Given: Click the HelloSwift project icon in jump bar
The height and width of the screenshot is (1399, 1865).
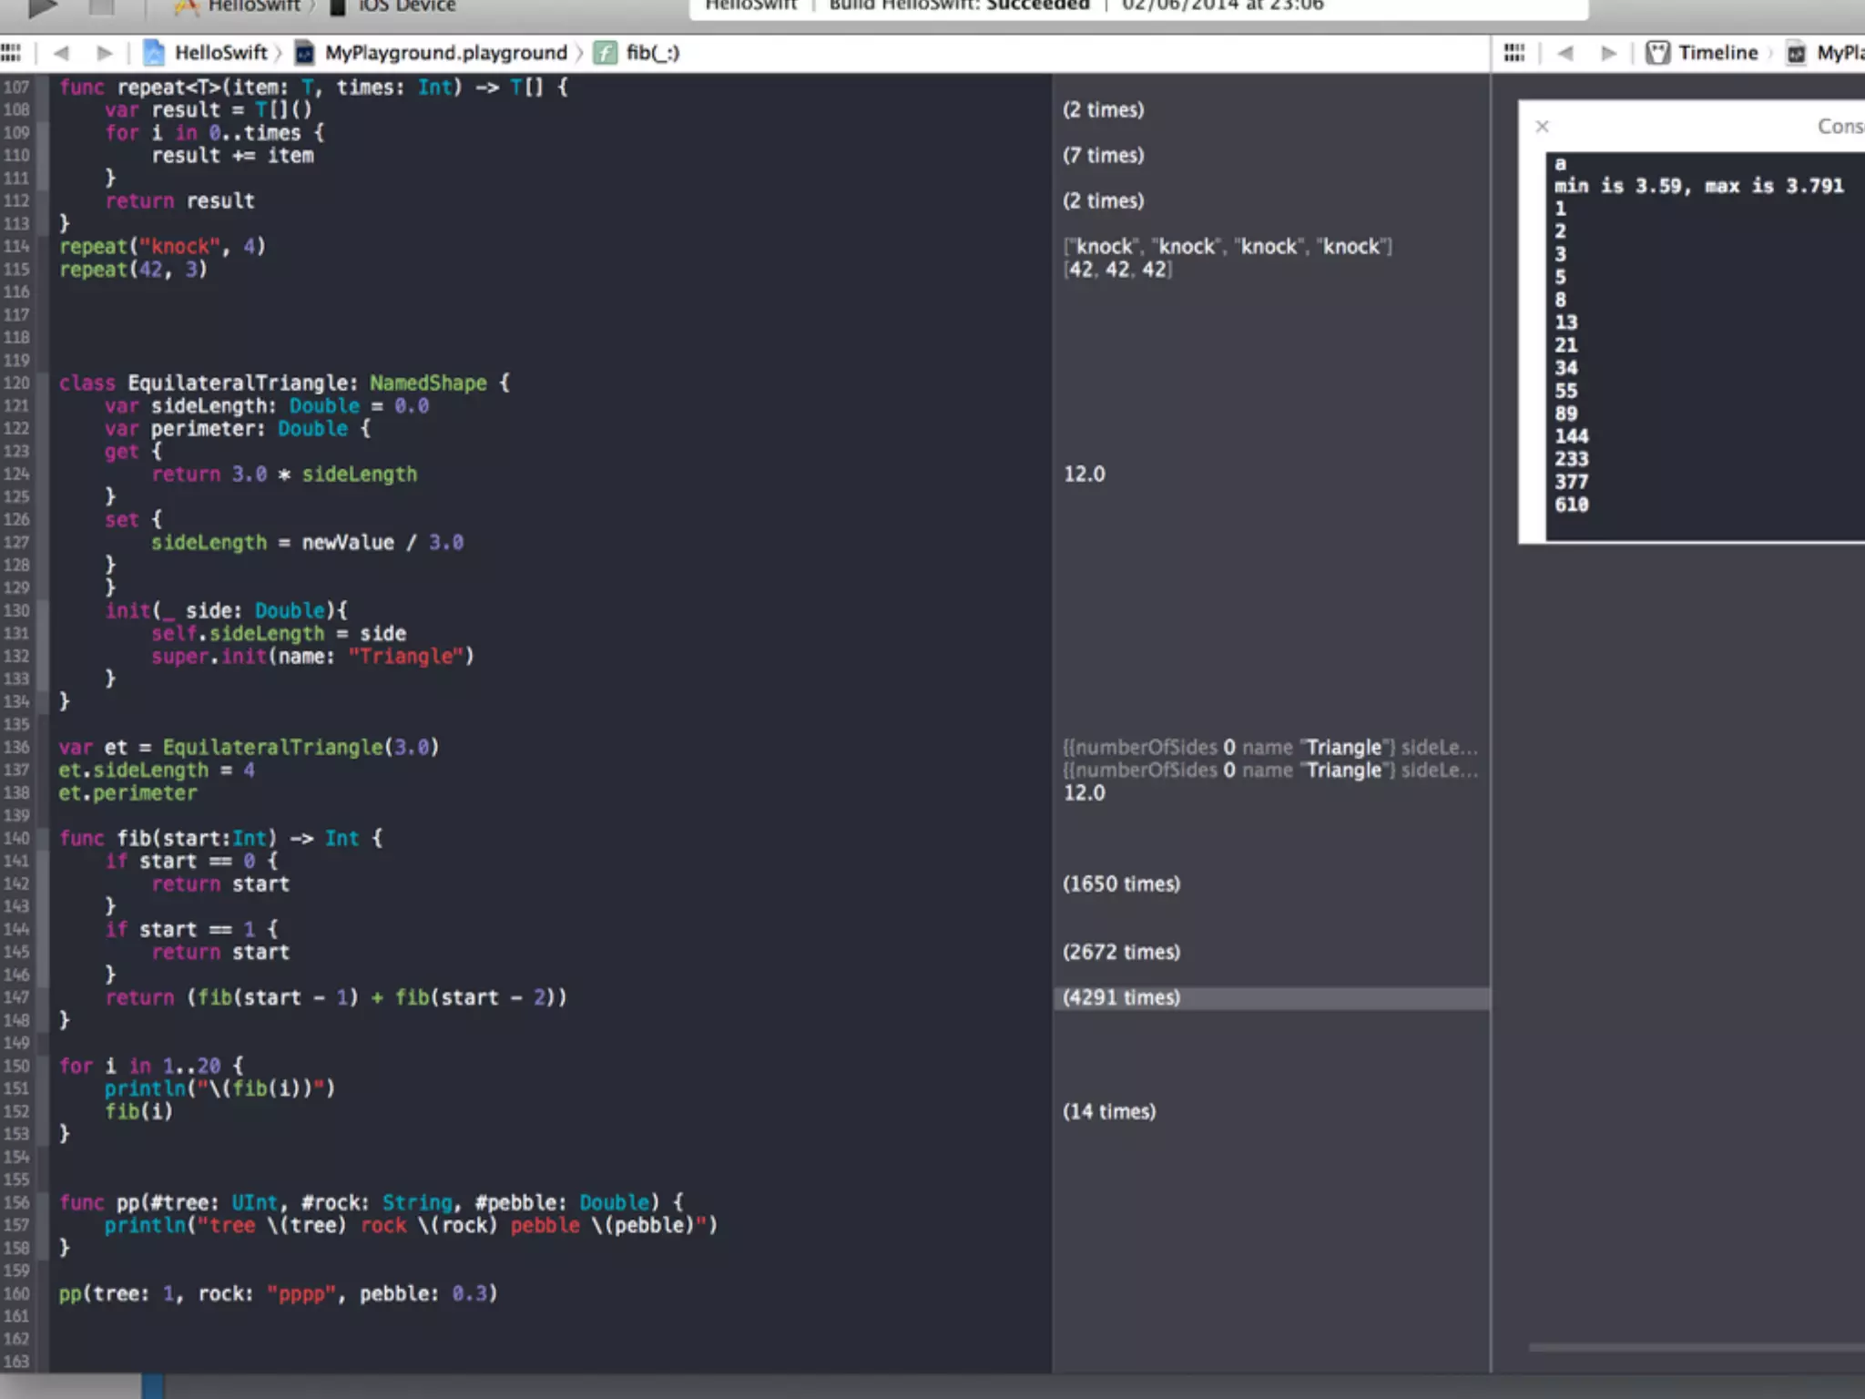Looking at the screenshot, I should 154,53.
